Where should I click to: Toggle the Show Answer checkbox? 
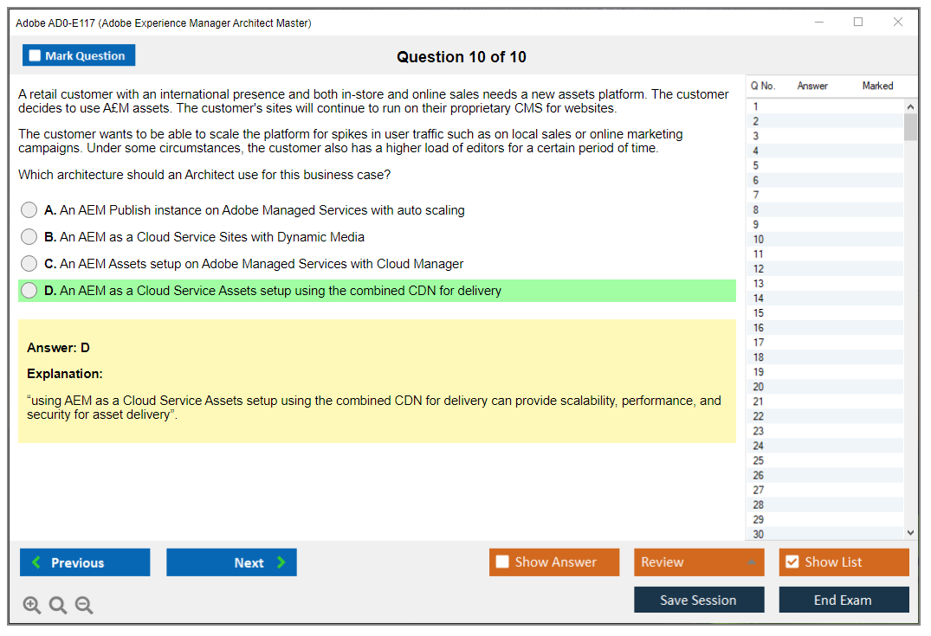coord(502,562)
